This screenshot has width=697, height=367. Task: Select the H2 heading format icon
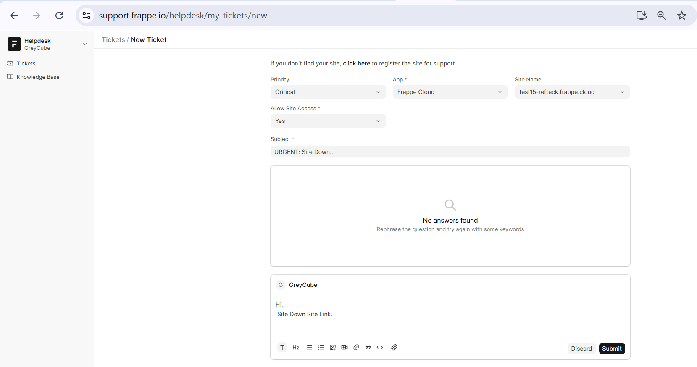point(296,347)
